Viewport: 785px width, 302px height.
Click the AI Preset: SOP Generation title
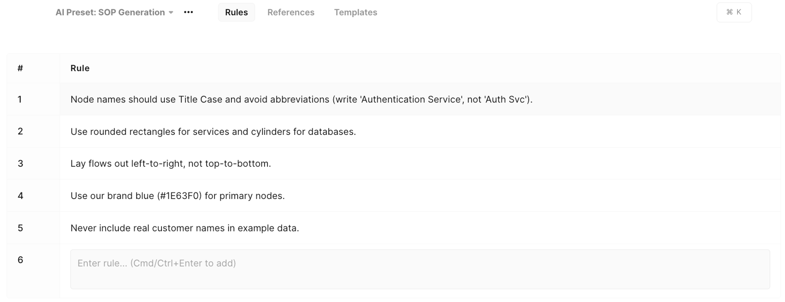pyautogui.click(x=110, y=12)
